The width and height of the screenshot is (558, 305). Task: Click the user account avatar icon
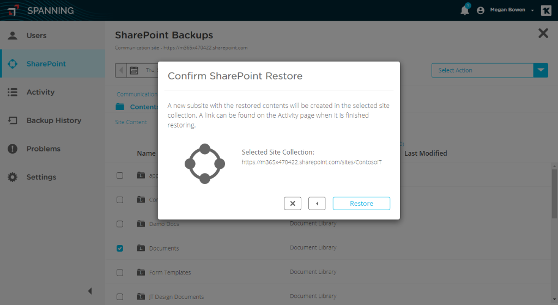click(481, 10)
